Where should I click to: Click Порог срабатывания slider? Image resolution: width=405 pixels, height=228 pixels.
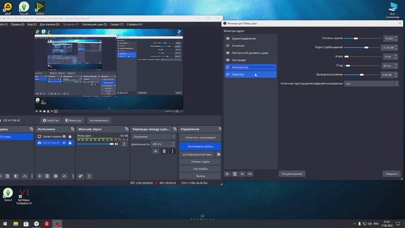pyautogui.click(x=362, y=47)
